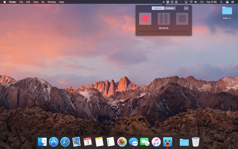Select the Record tab
Viewport: 238px width, 149px height.
(158, 8)
